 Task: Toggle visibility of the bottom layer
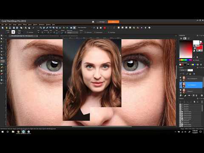tap(181, 90)
